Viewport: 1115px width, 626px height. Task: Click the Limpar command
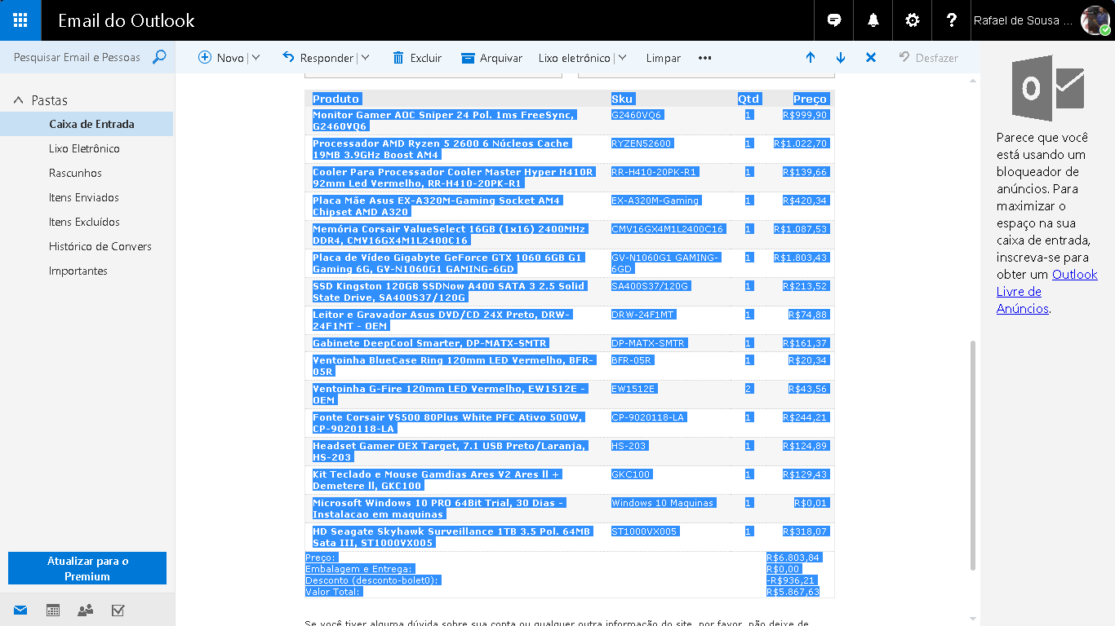[663, 58]
